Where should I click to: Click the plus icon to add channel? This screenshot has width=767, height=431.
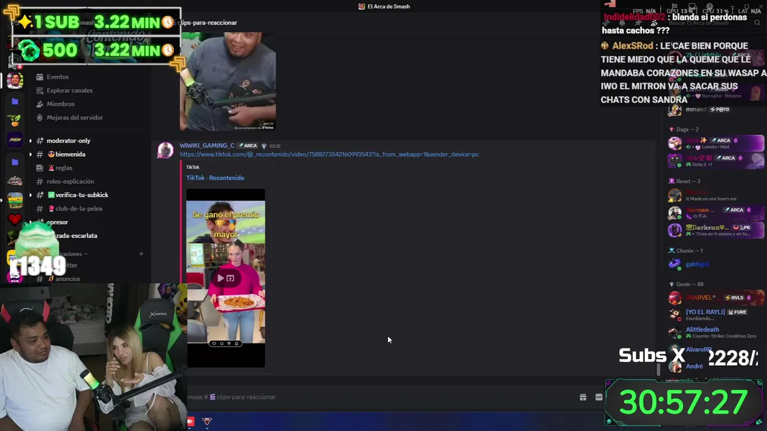tap(141, 254)
